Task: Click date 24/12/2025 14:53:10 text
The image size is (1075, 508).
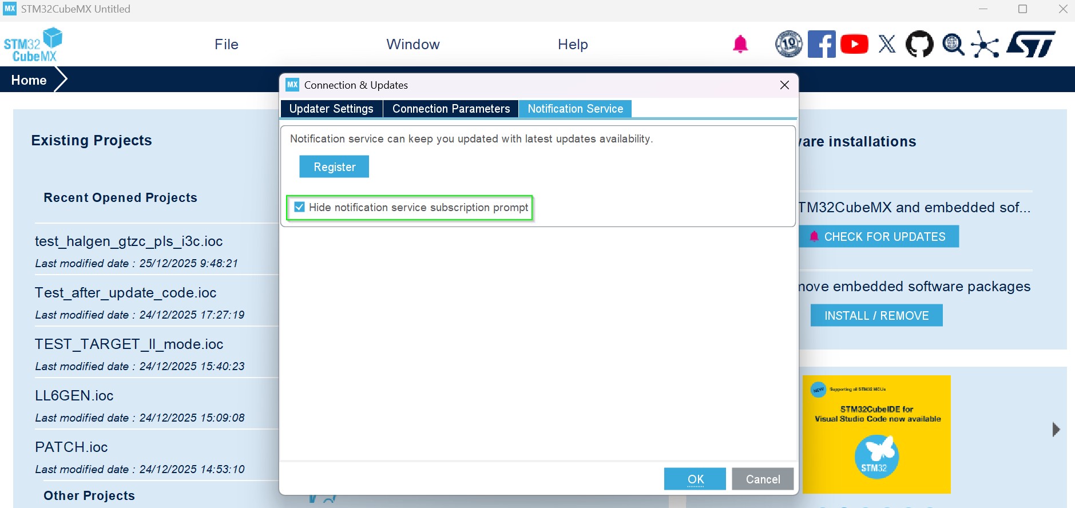Action: tap(192, 469)
